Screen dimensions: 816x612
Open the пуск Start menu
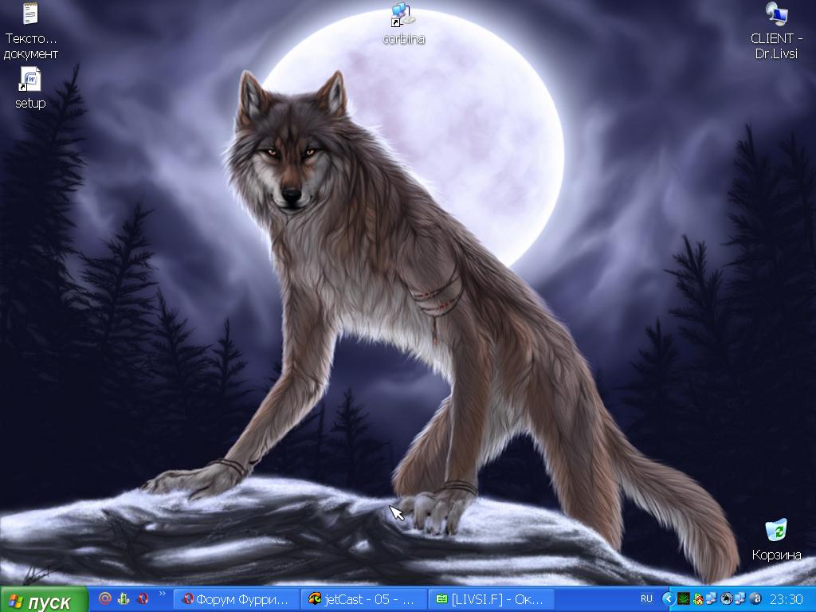(44, 600)
